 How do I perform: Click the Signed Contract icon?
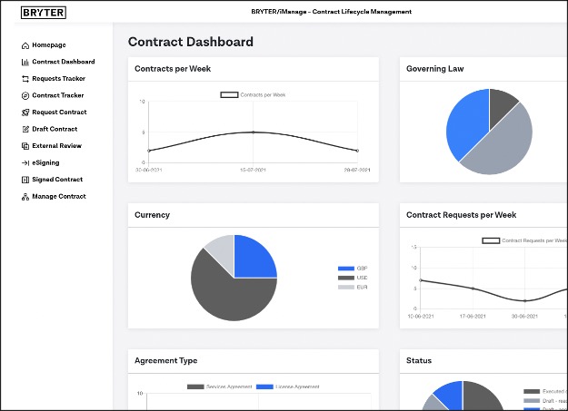(x=25, y=180)
